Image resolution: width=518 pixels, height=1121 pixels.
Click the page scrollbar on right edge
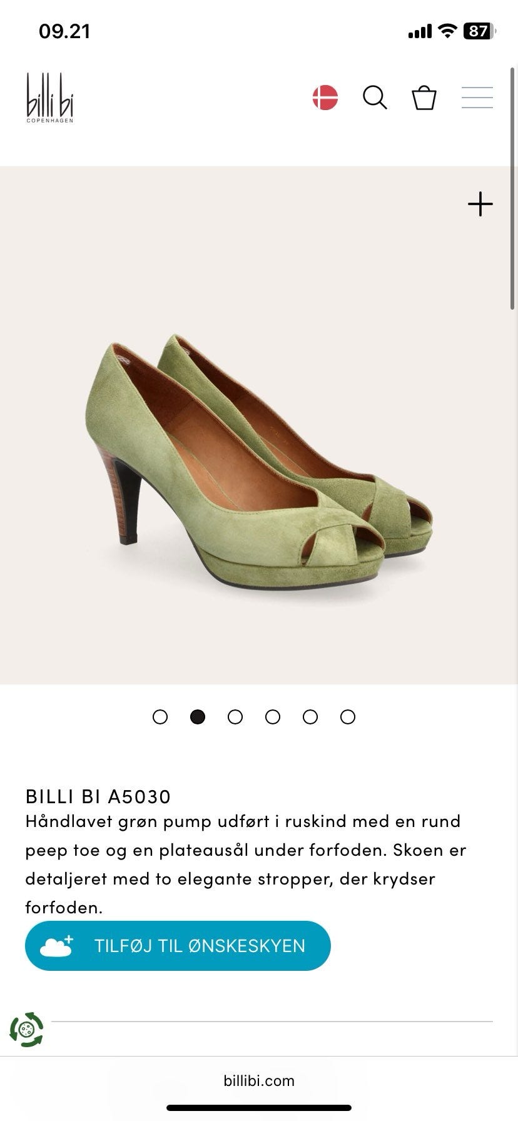coord(513,188)
